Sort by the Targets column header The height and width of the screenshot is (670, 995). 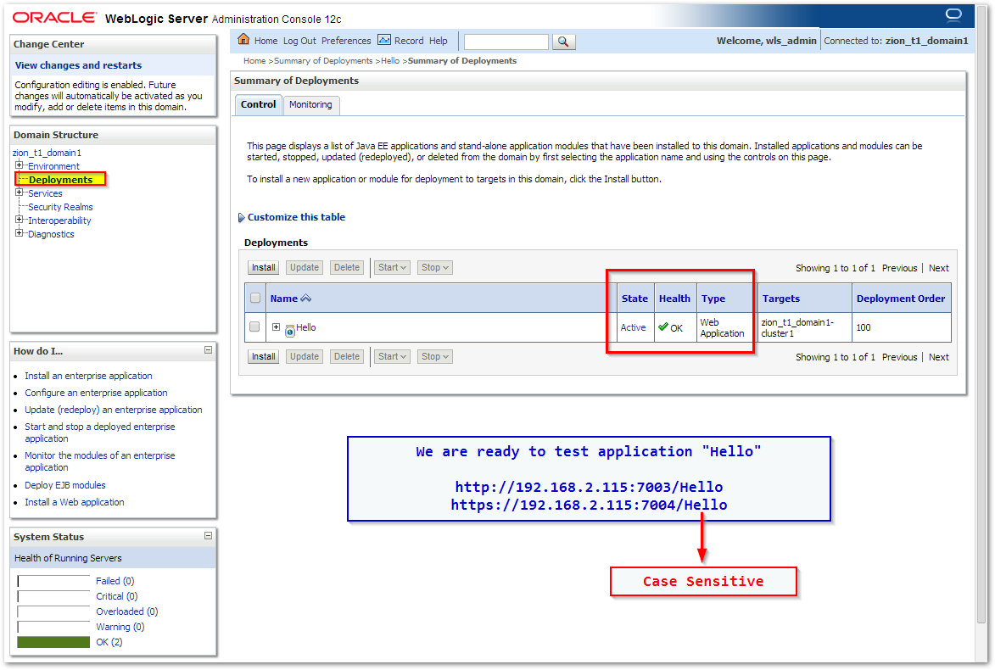coord(781,299)
